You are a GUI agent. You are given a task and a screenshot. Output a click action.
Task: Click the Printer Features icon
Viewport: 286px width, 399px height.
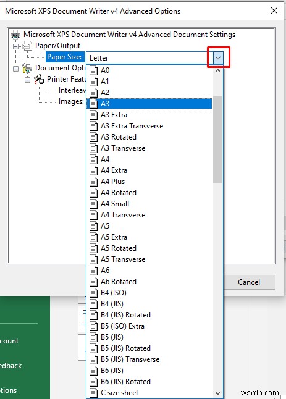(39, 79)
